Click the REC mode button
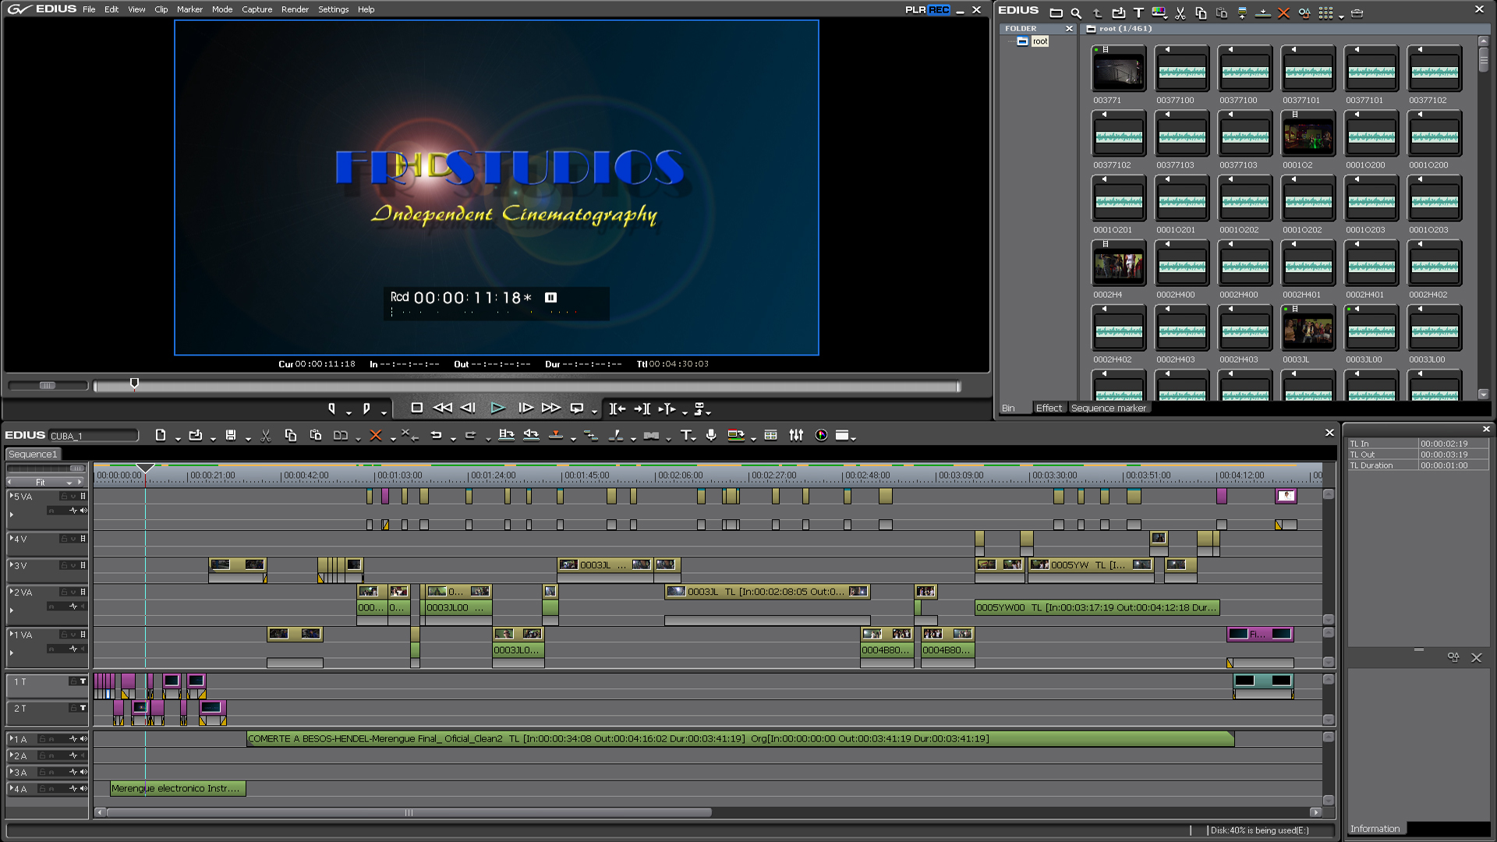This screenshot has width=1497, height=842. 939,9
